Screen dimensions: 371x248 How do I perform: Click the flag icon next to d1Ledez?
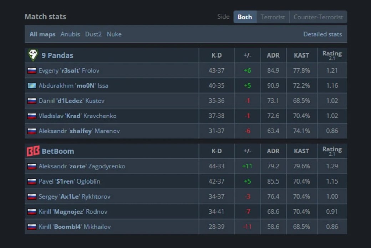point(32,101)
